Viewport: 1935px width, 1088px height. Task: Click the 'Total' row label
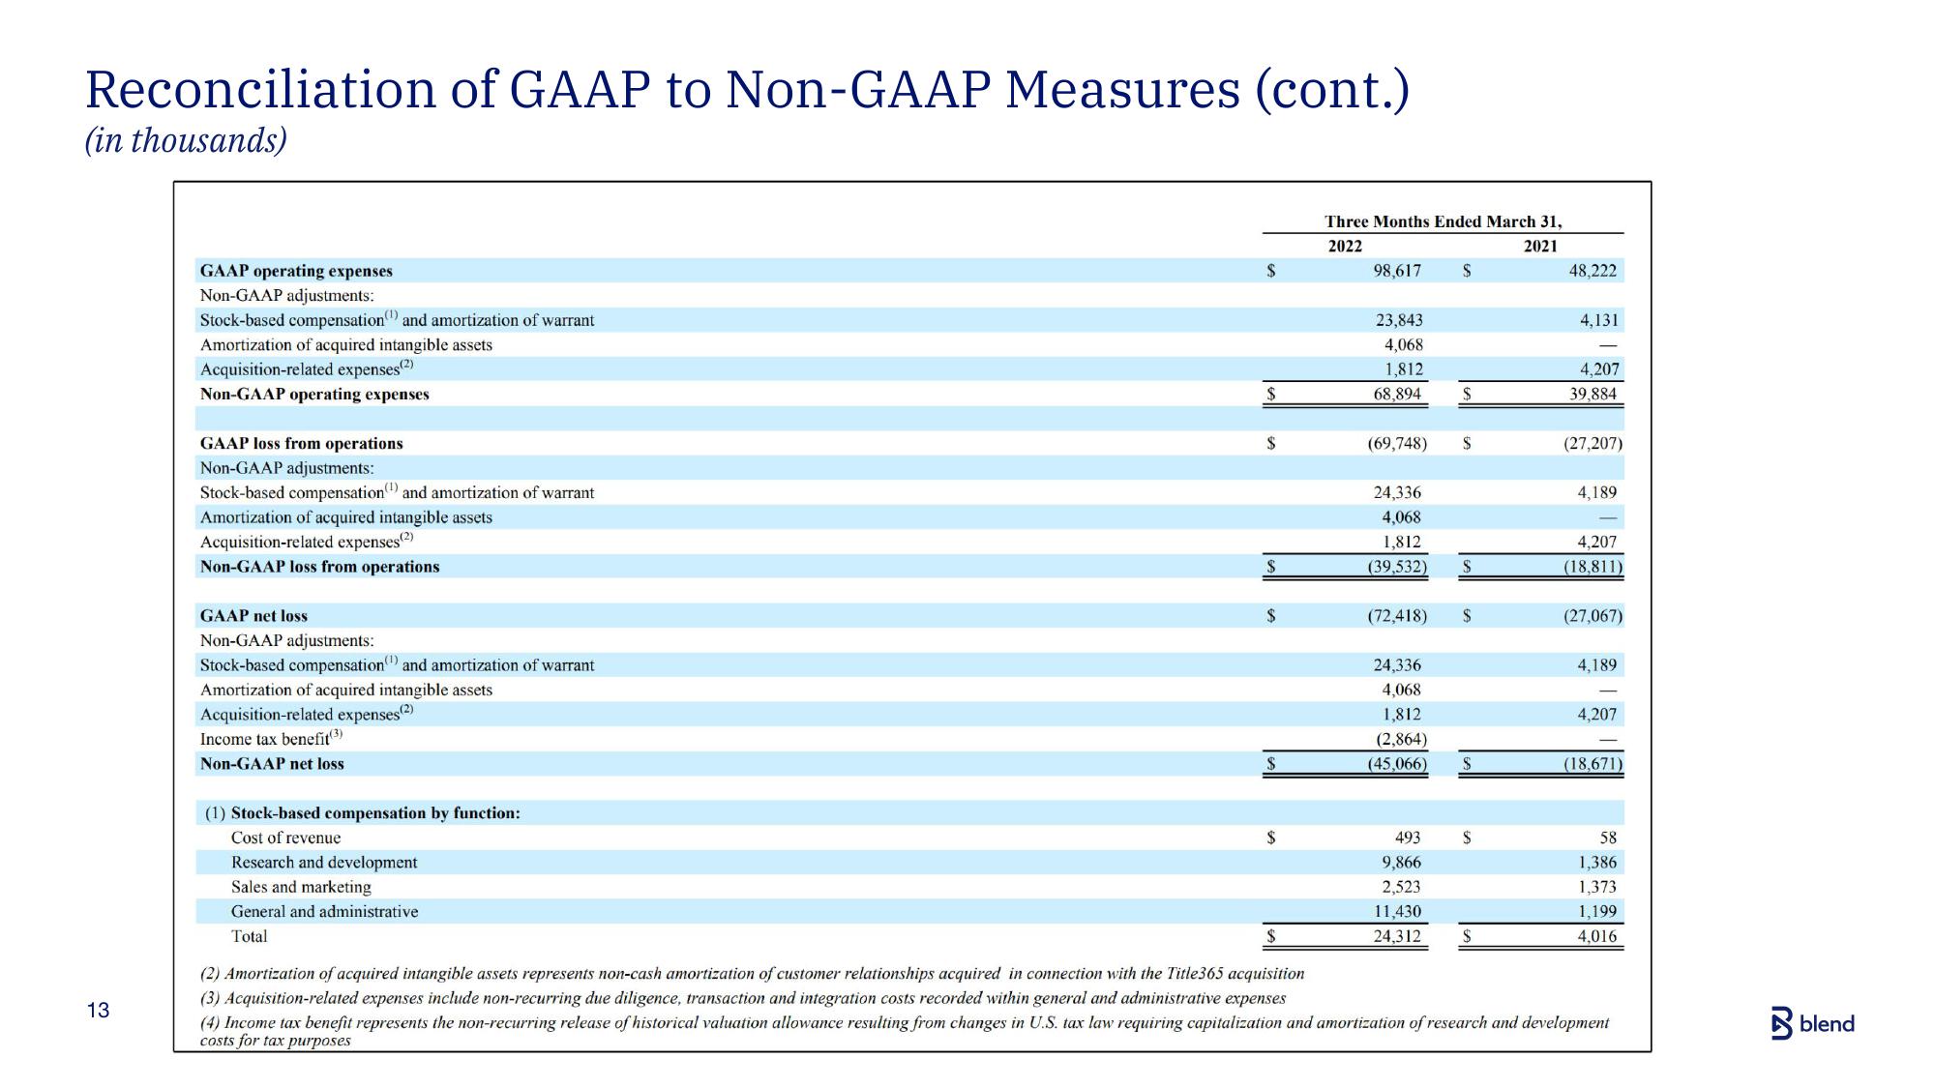click(x=249, y=936)
